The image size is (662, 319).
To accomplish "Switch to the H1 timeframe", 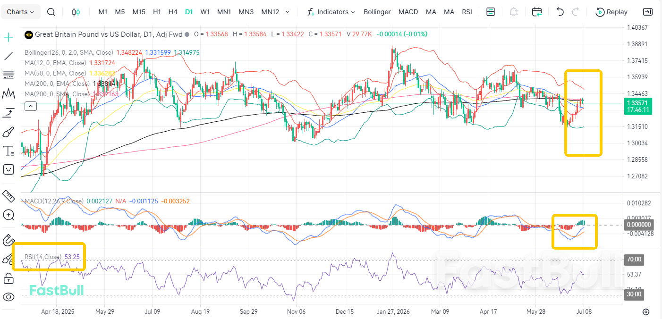I will 157,12.
